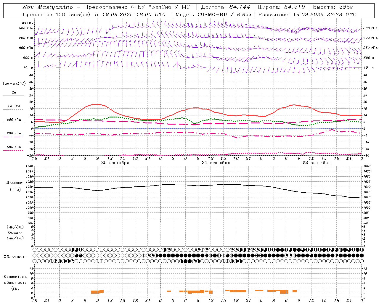
Task: Click the "10 м" wind level label on left
Action: pos(28,67)
